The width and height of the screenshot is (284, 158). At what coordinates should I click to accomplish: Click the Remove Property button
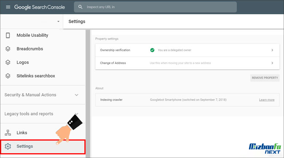point(265,78)
